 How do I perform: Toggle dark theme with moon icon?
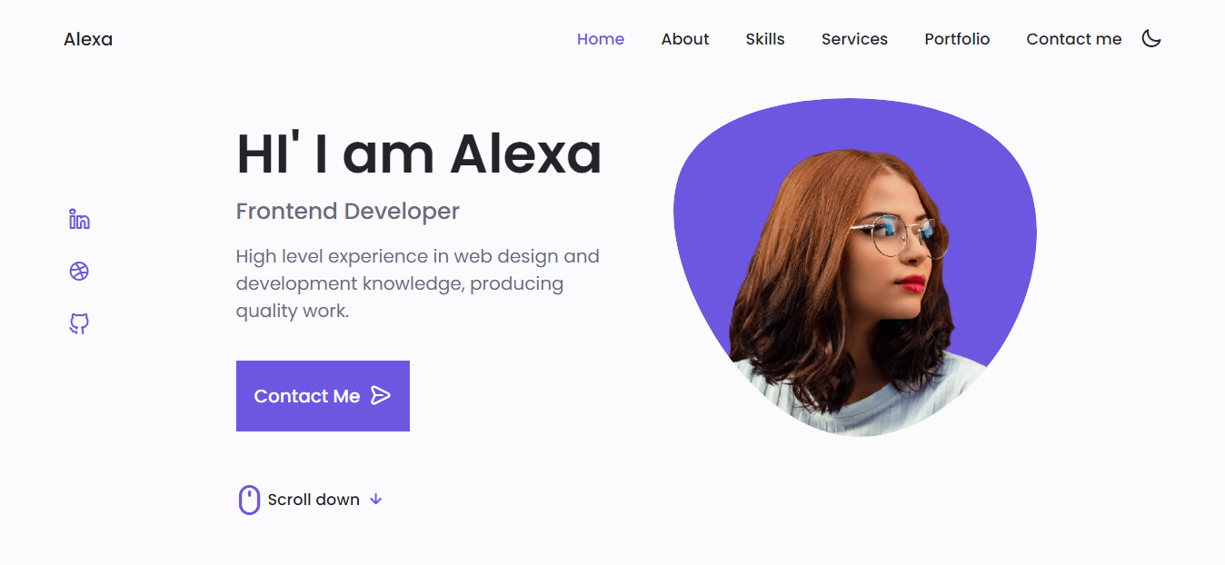point(1151,38)
